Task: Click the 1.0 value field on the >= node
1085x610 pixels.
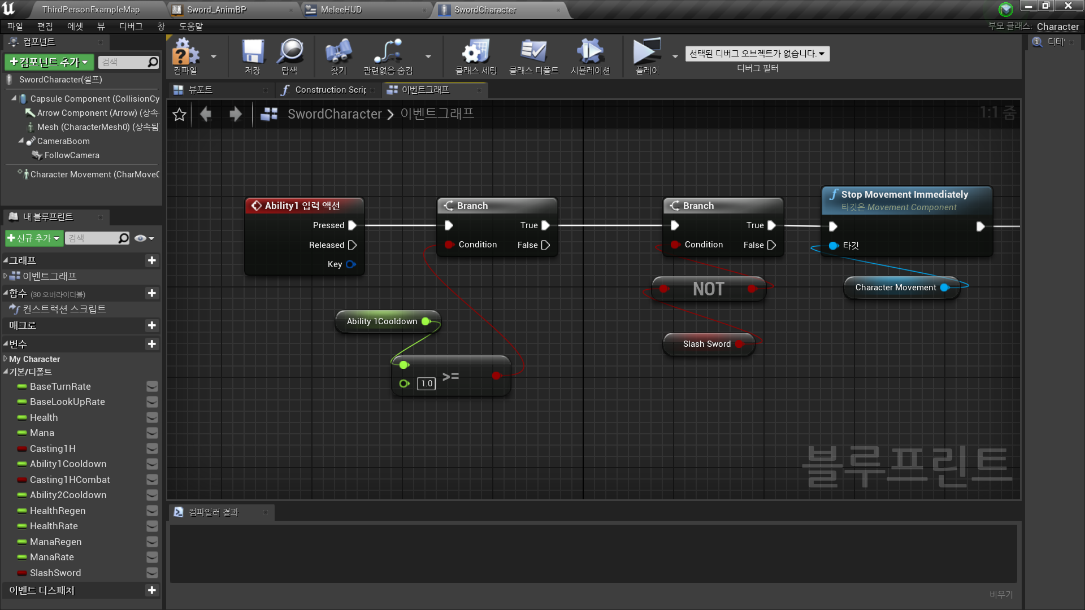Action: pyautogui.click(x=426, y=384)
